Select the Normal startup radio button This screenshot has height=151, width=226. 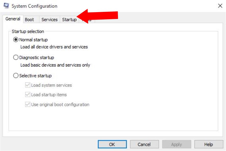coord(16,40)
